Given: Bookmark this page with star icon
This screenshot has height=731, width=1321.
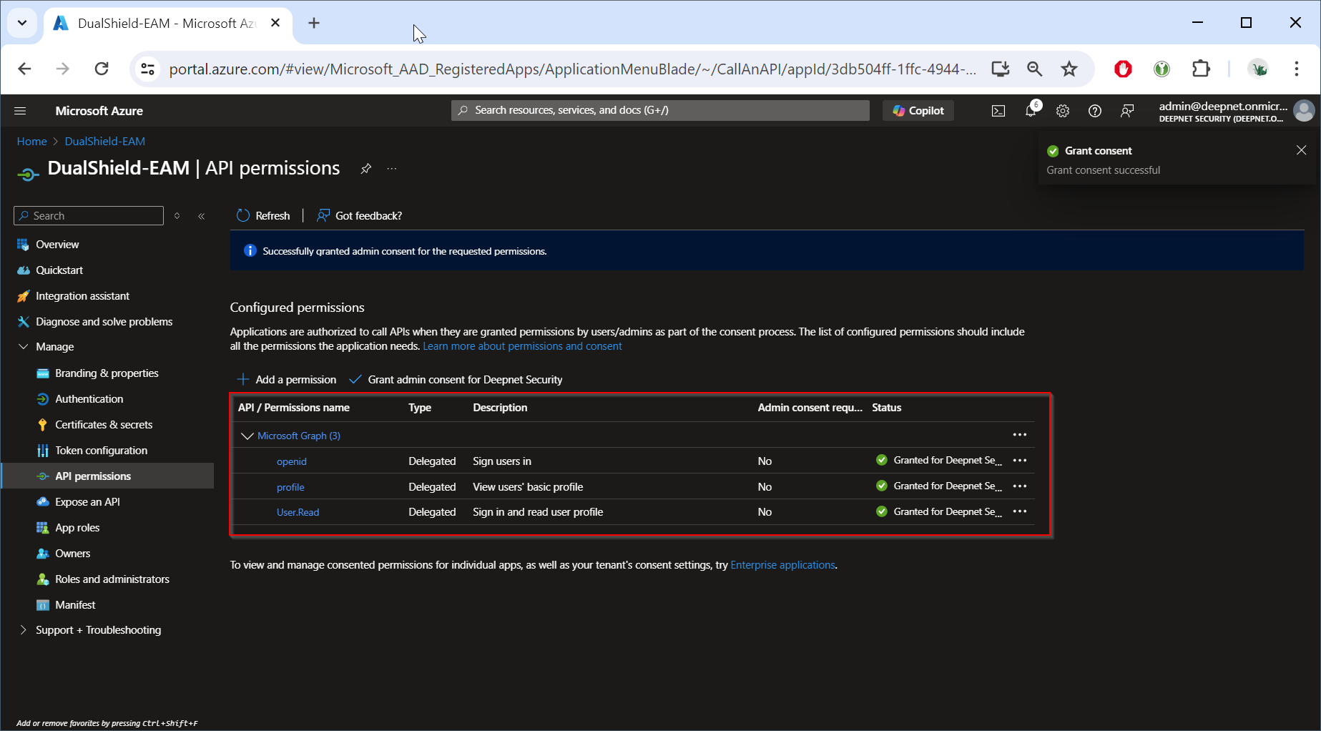Looking at the screenshot, I should pos(1069,69).
